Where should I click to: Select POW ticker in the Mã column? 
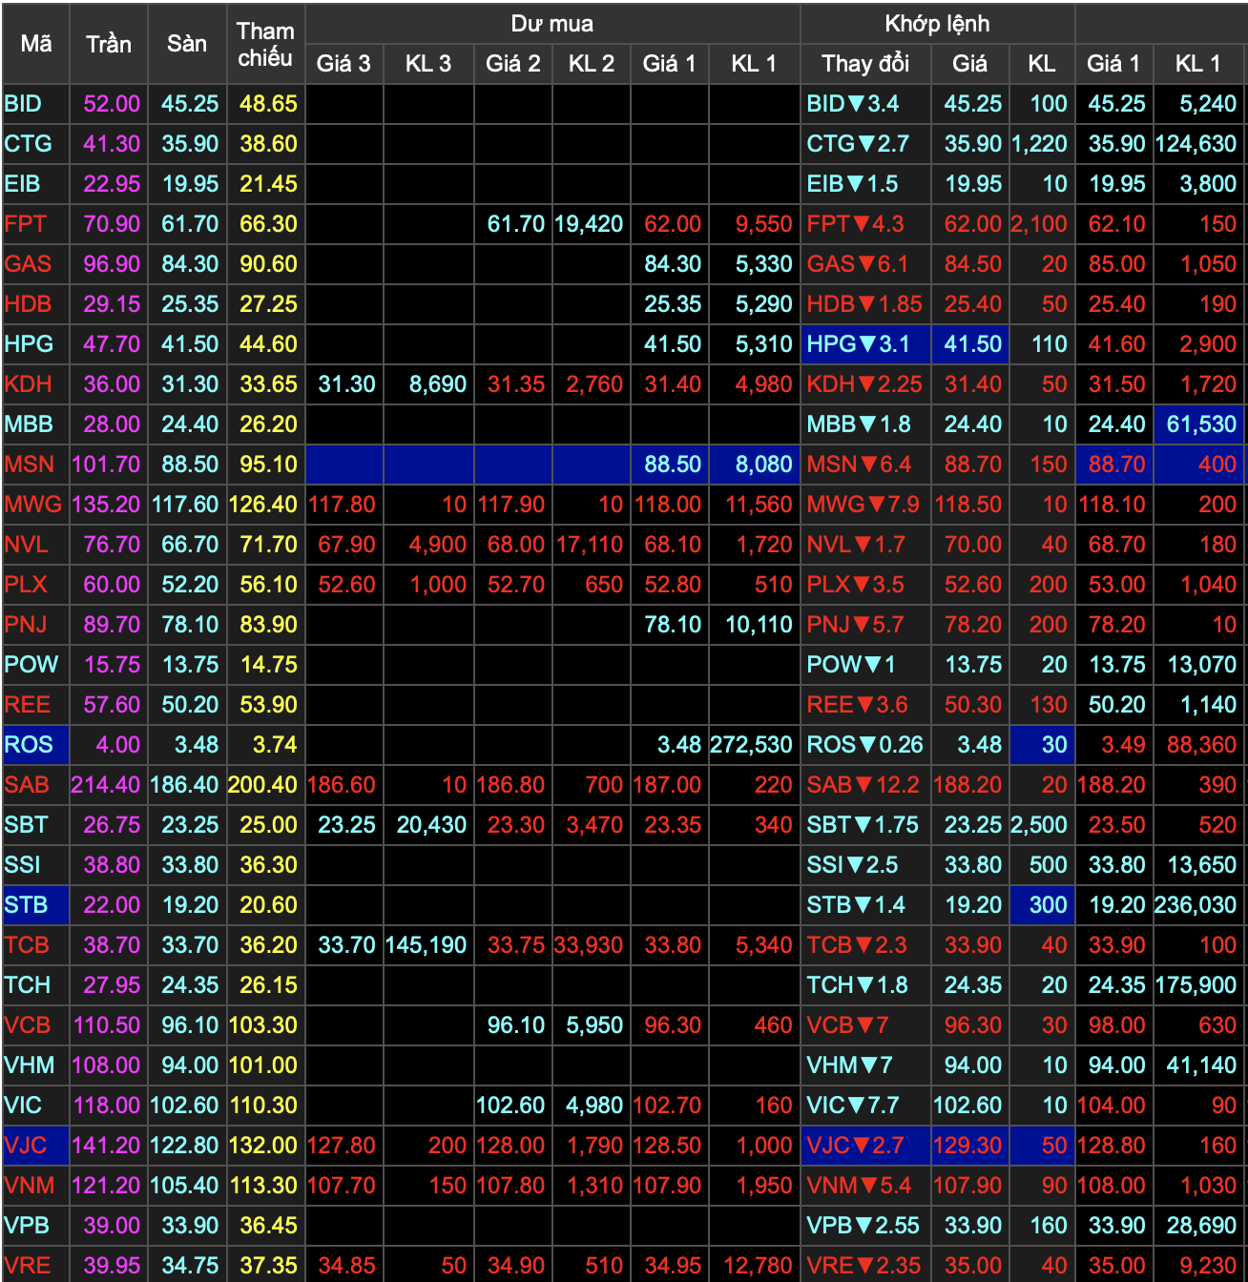(36, 665)
